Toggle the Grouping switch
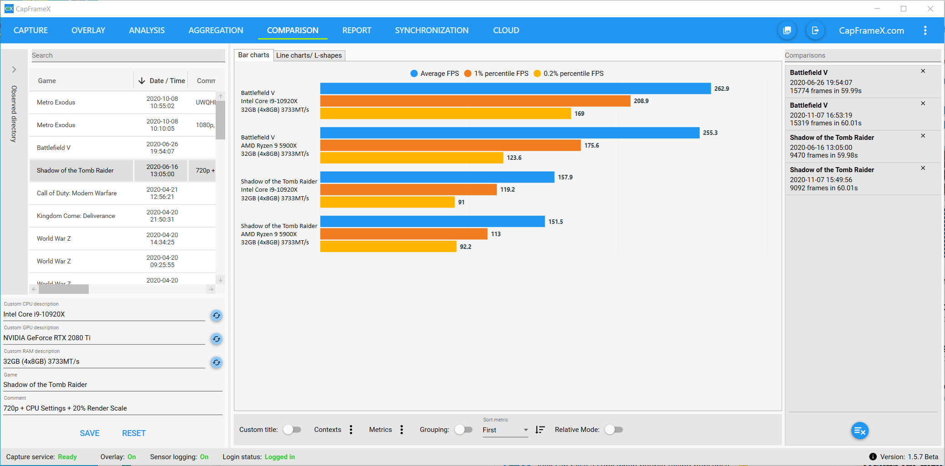Viewport: 945px width, 466px height. 463,430
